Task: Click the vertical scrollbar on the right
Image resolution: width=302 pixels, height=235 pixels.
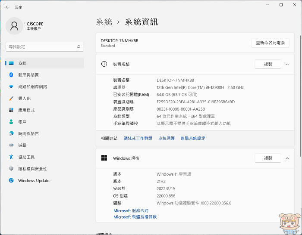Action: [300, 96]
